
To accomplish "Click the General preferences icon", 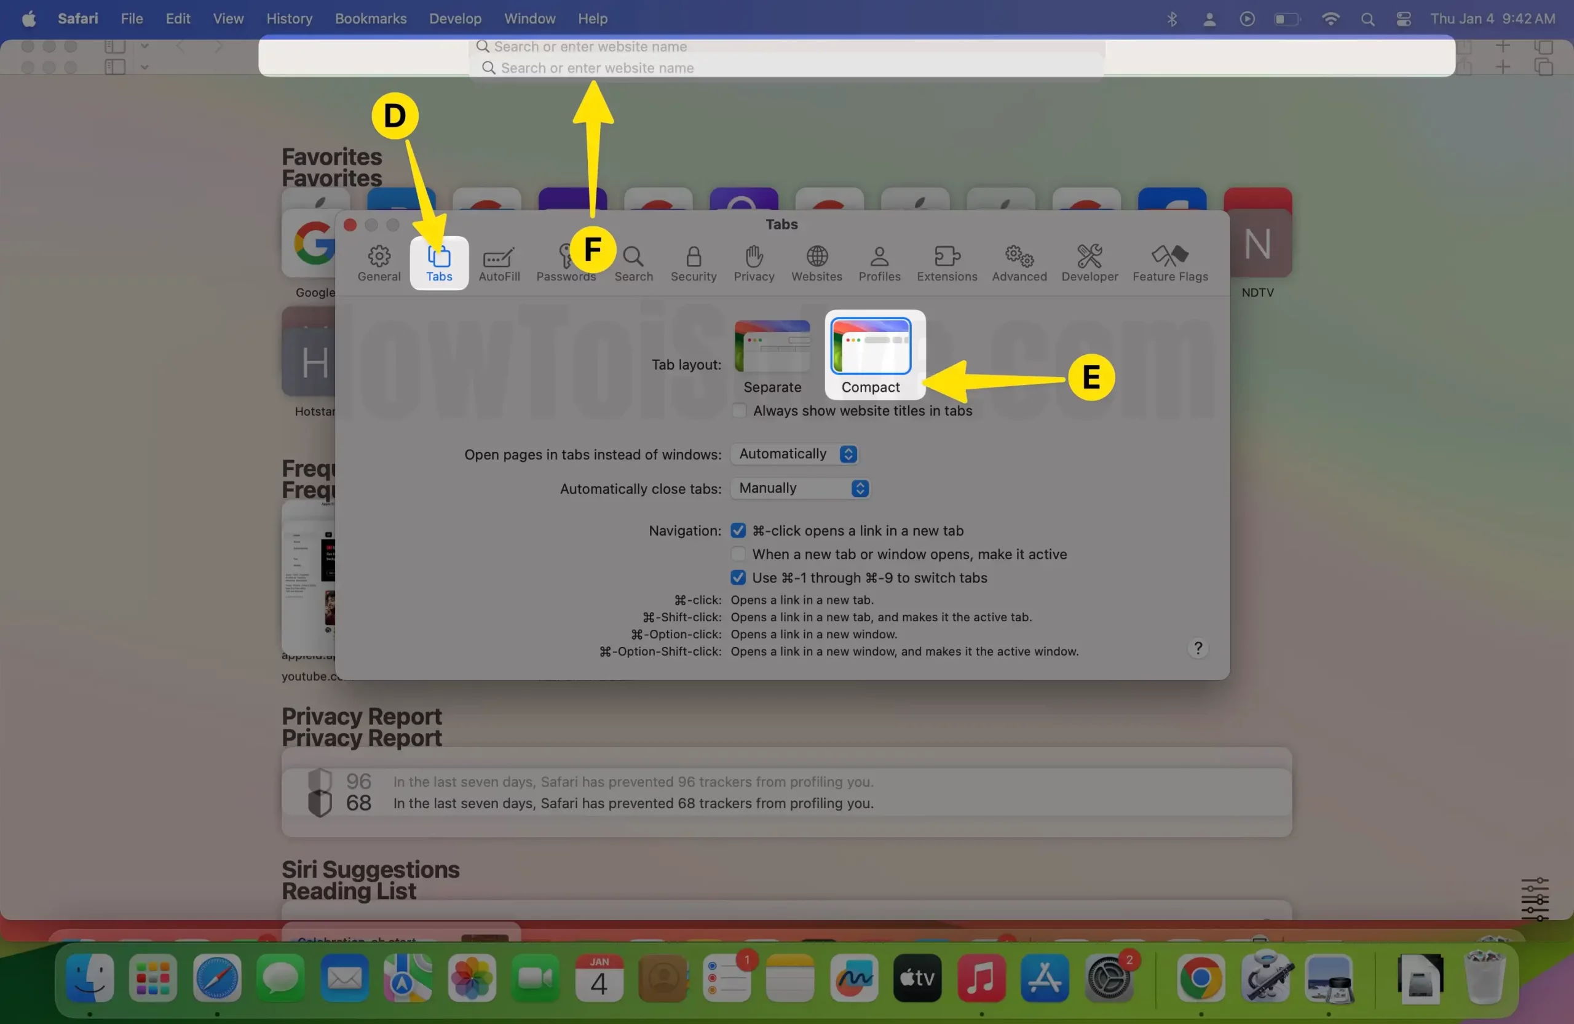I will pos(379,262).
